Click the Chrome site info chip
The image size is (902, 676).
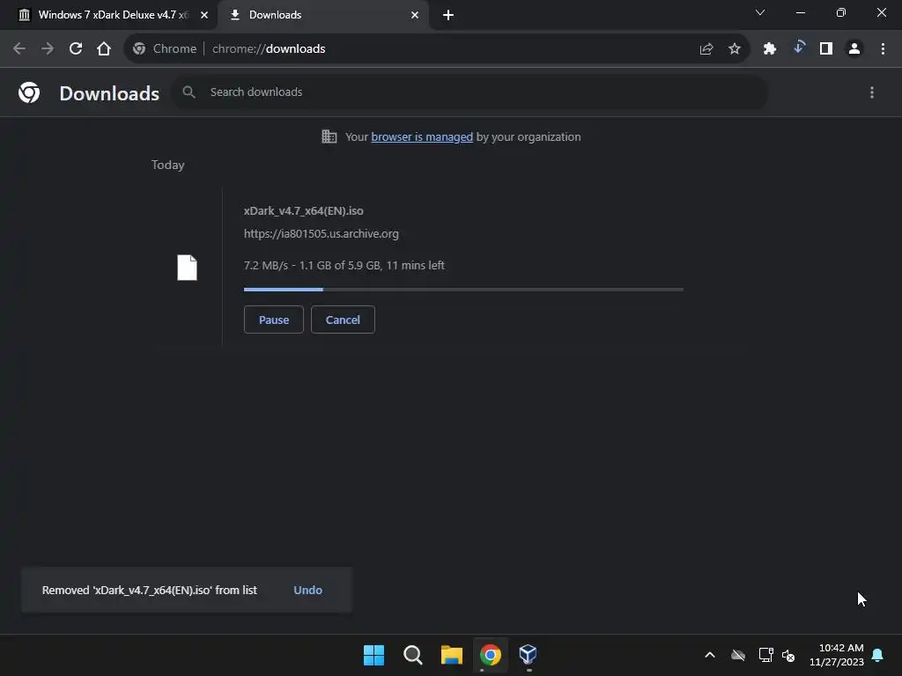165,49
